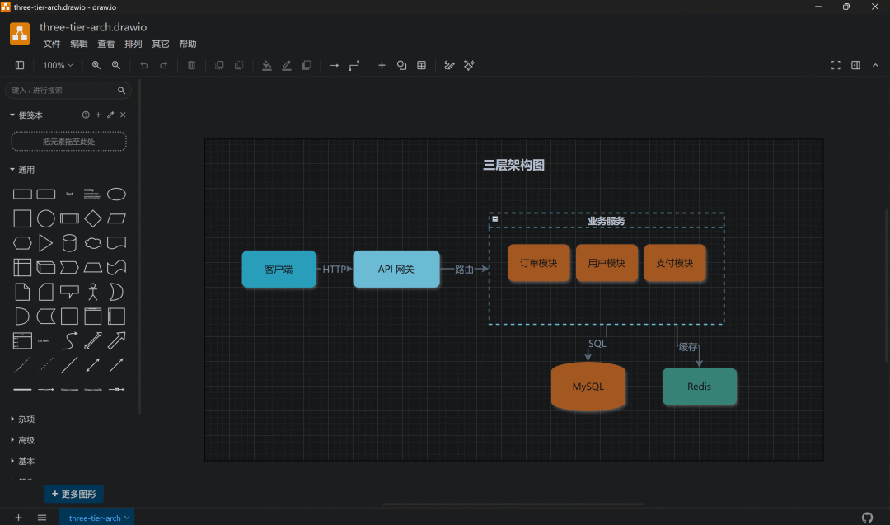Open the 排列 menu
Image resolution: width=890 pixels, height=525 pixels.
(x=133, y=44)
